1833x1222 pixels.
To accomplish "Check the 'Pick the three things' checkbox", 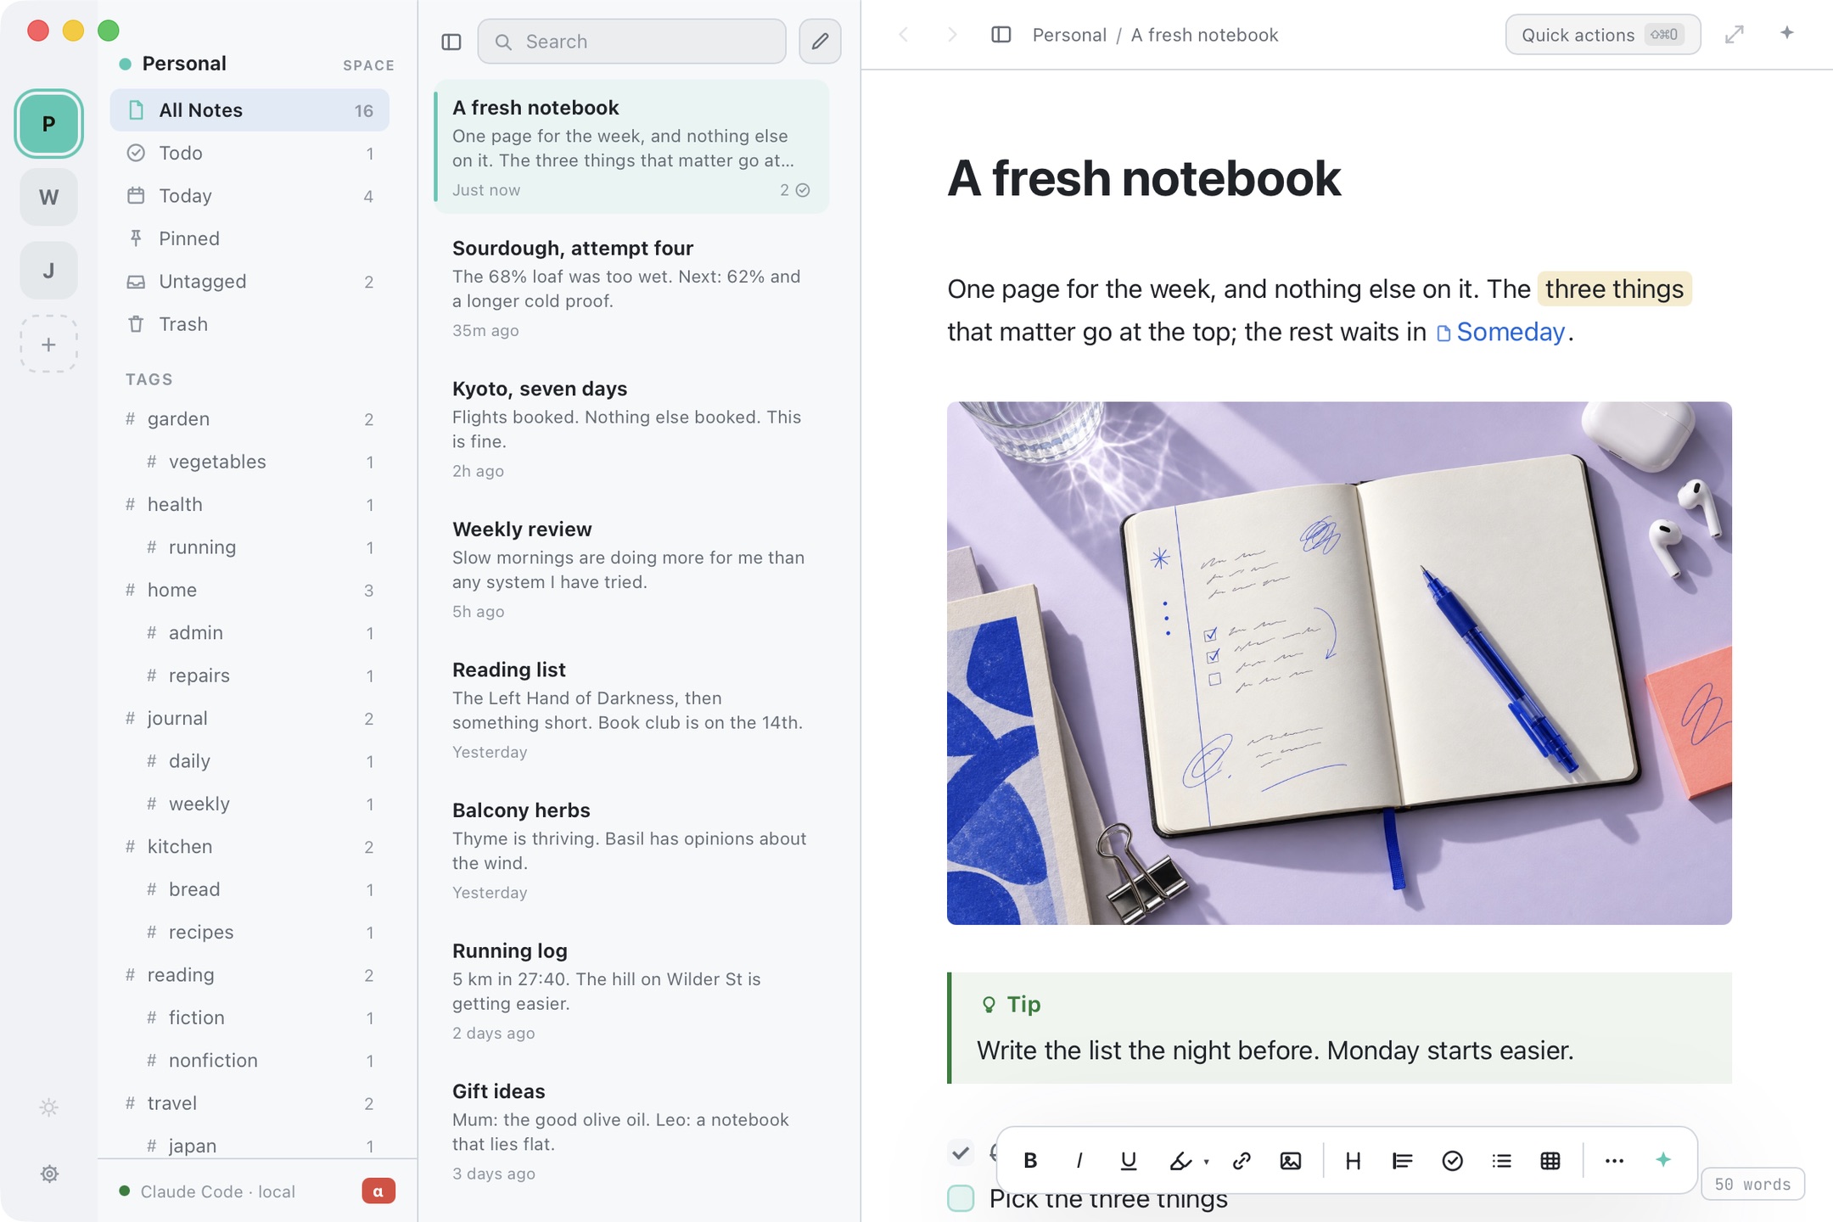I will tap(961, 1198).
